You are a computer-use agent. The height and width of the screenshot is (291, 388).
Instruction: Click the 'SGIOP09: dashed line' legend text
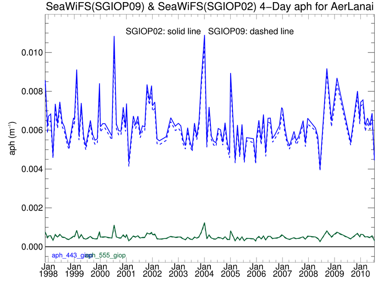coord(251,31)
